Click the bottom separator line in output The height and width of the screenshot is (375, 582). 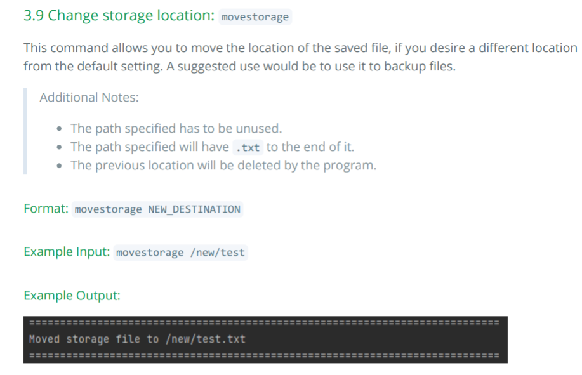coord(264,355)
